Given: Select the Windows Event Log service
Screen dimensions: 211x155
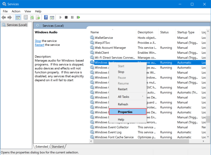Looking at the screenshot, I should click(x=108, y=132).
